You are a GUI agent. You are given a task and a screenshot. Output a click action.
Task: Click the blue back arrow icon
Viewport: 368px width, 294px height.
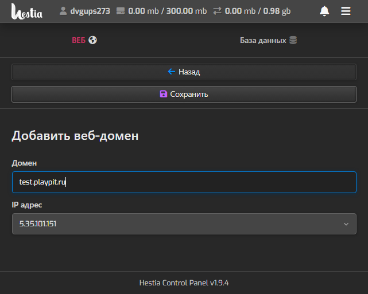[x=172, y=72]
